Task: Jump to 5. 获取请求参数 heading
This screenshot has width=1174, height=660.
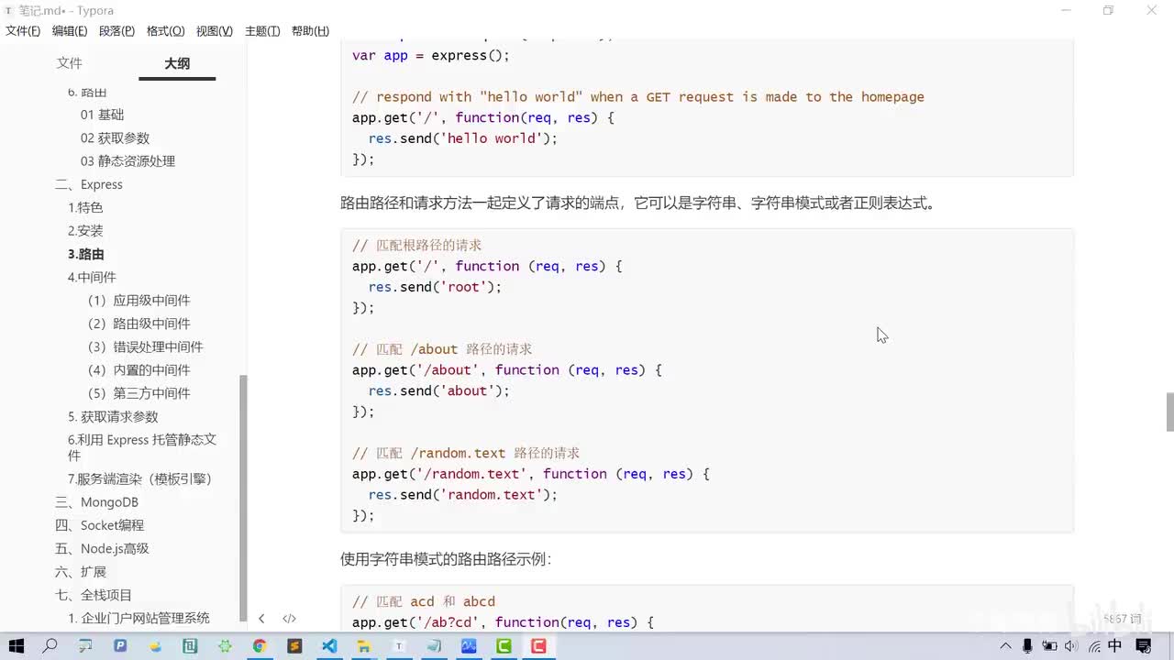Action: coord(113,416)
